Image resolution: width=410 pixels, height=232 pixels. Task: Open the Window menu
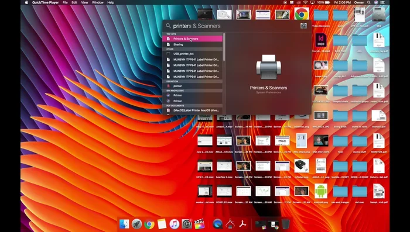98,2
